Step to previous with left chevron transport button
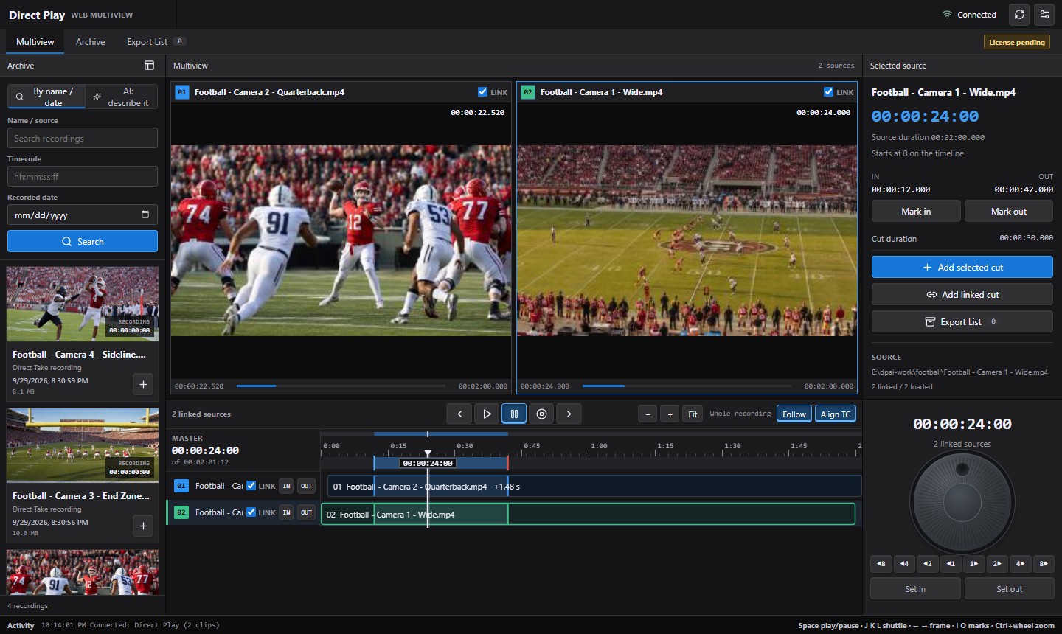The width and height of the screenshot is (1062, 634). (x=459, y=414)
